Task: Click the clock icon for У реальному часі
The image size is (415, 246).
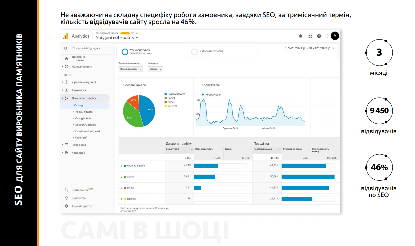Action: pyautogui.click(x=66, y=82)
